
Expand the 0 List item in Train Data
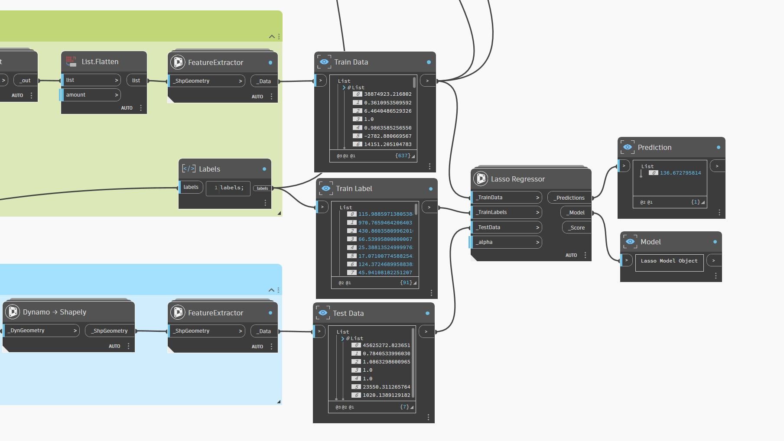(x=344, y=88)
